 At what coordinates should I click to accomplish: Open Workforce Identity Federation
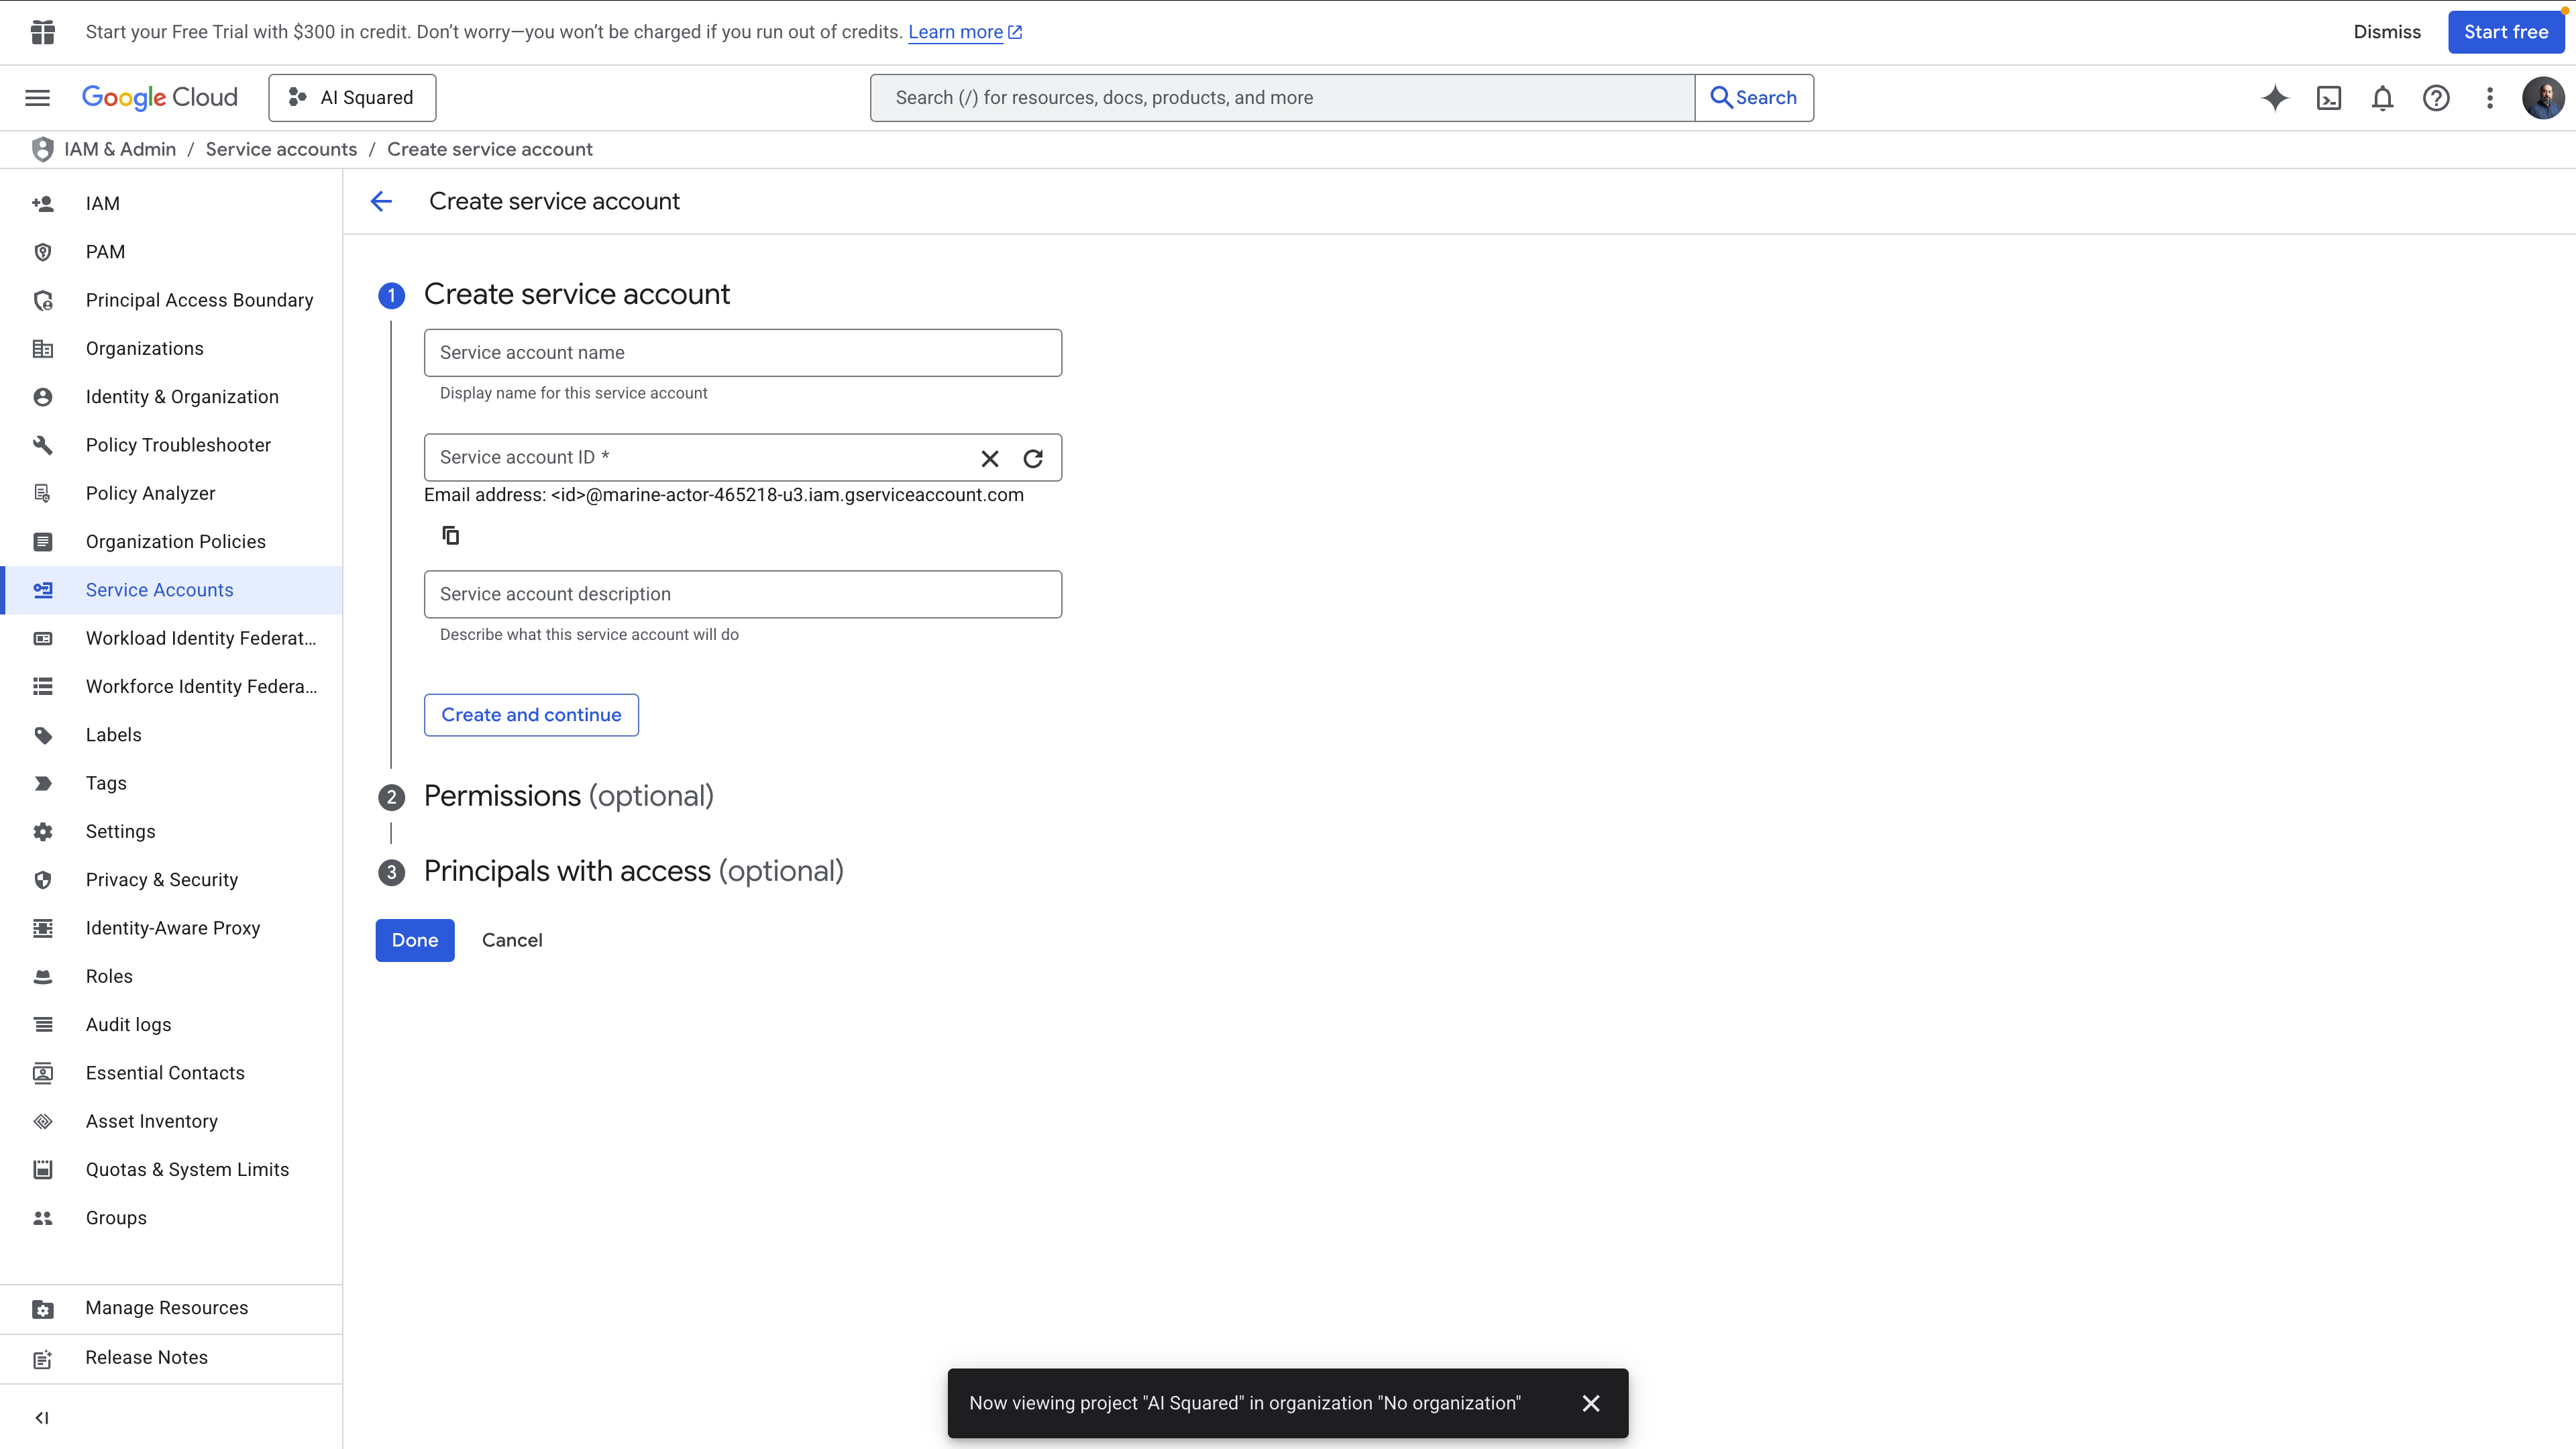coord(172,687)
